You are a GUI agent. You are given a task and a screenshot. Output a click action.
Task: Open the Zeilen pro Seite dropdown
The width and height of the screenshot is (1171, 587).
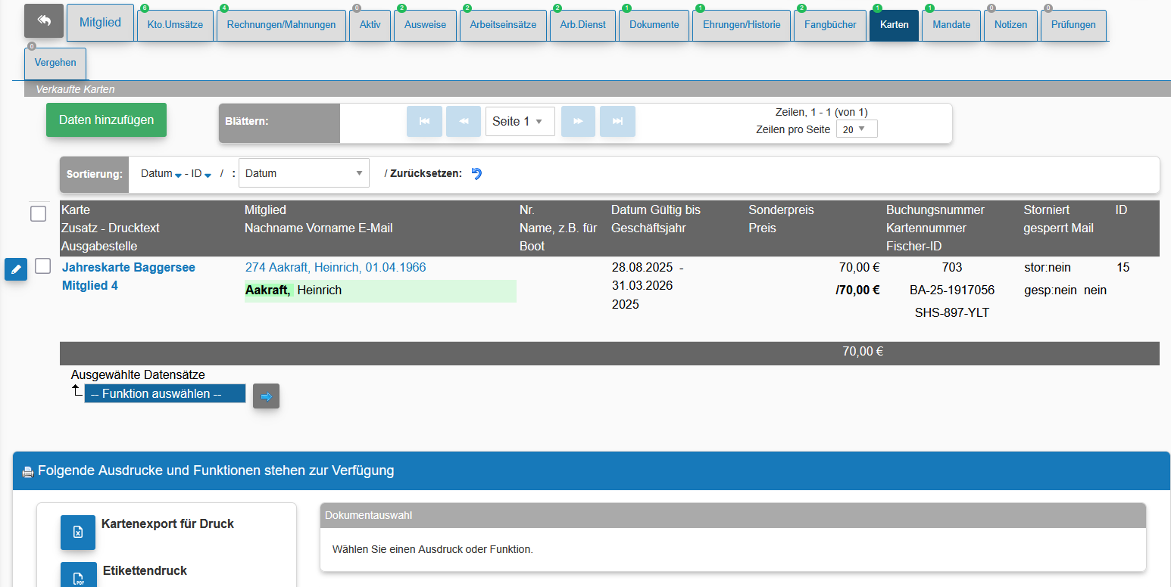pos(857,129)
